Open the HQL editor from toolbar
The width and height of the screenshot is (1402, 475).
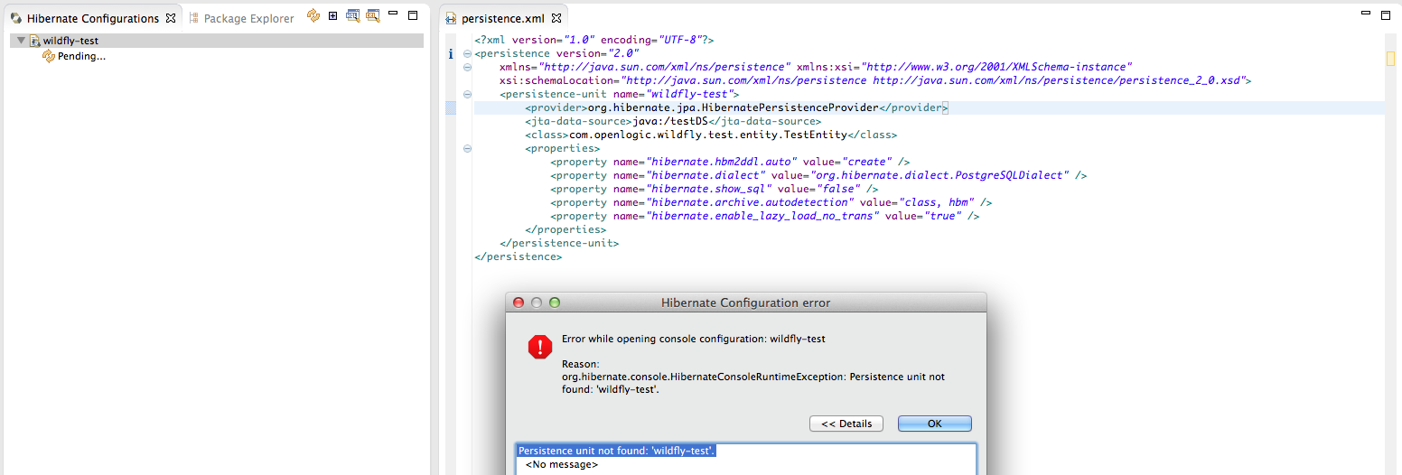[353, 15]
